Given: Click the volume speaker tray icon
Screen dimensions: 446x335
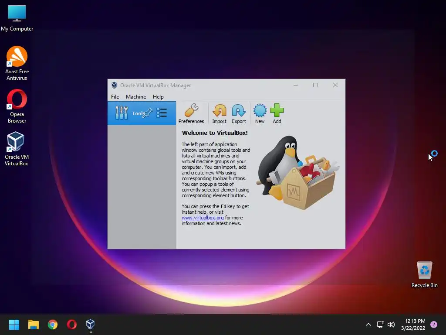Looking at the screenshot, I should pyautogui.click(x=392, y=325).
